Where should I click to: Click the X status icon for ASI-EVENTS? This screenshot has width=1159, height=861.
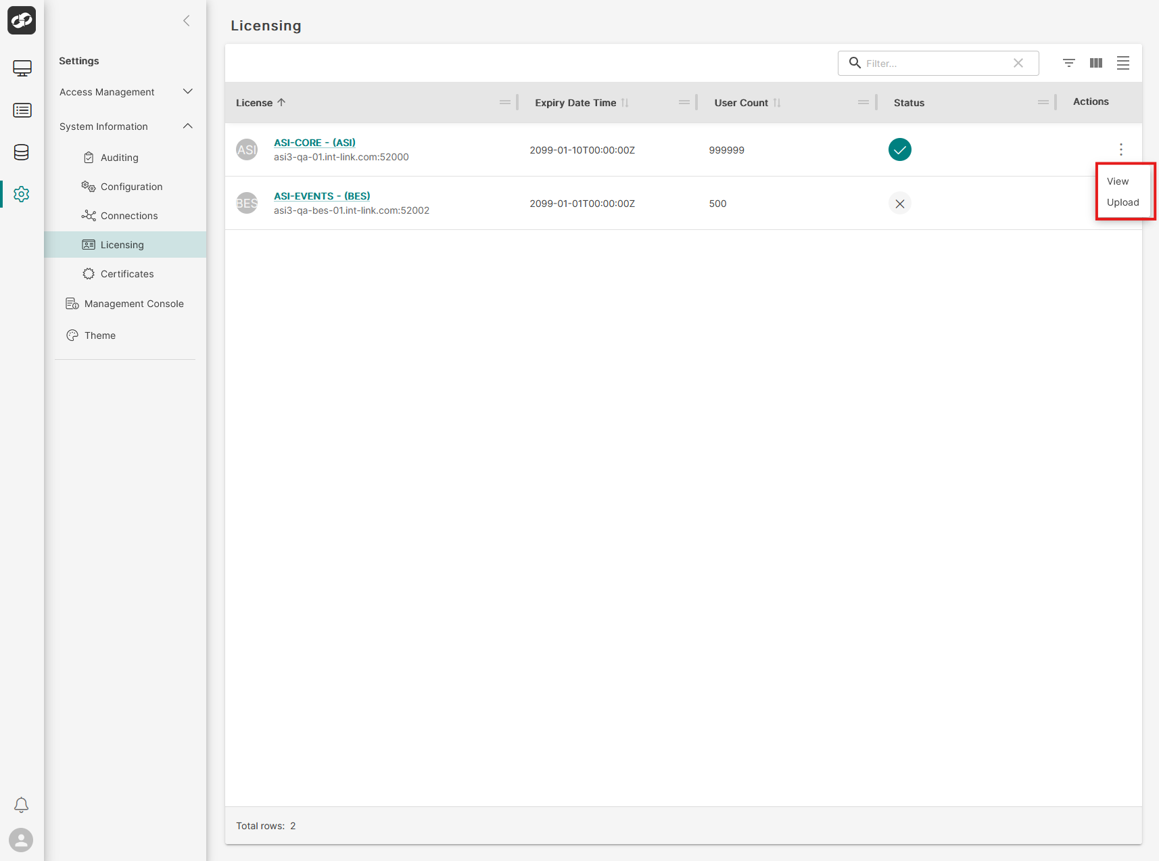coord(900,203)
